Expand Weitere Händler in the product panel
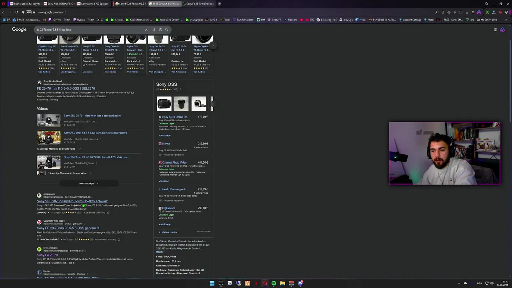The height and width of the screenshot is (288, 512). 168,232
